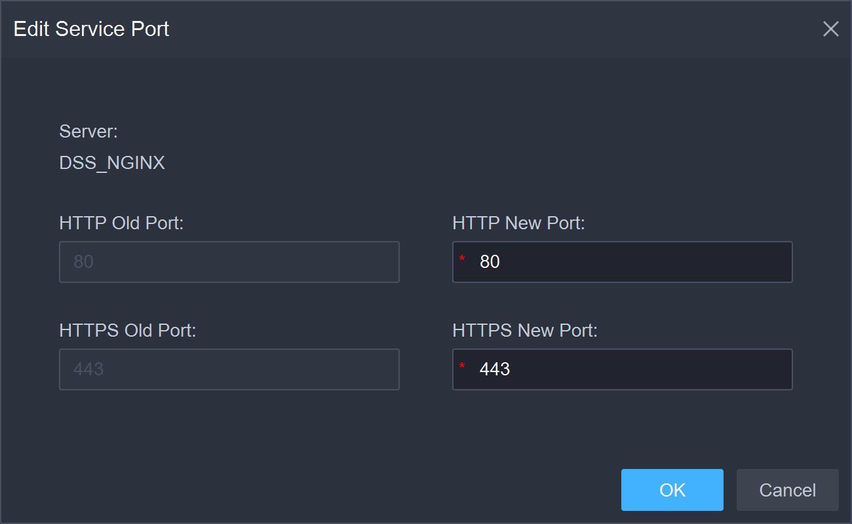852x524 pixels.
Task: Click the DSS_NGINX server name
Action: tap(112, 162)
